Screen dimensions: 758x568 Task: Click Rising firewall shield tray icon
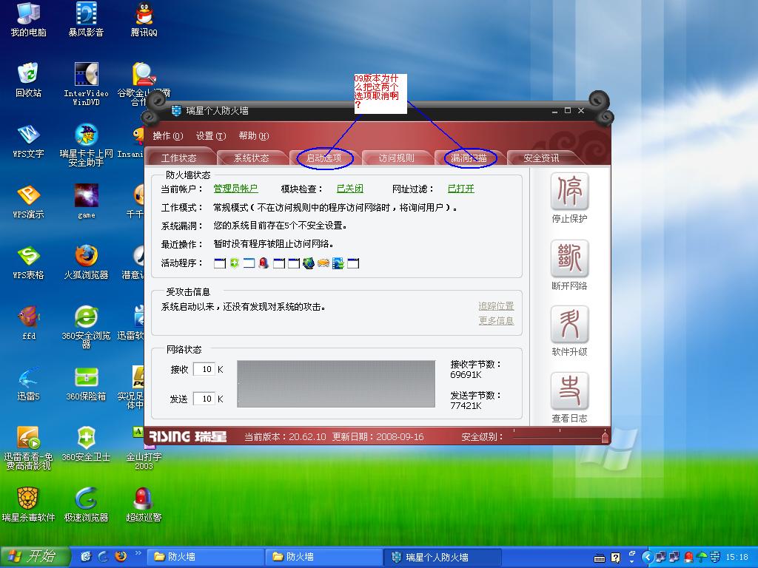(714, 557)
